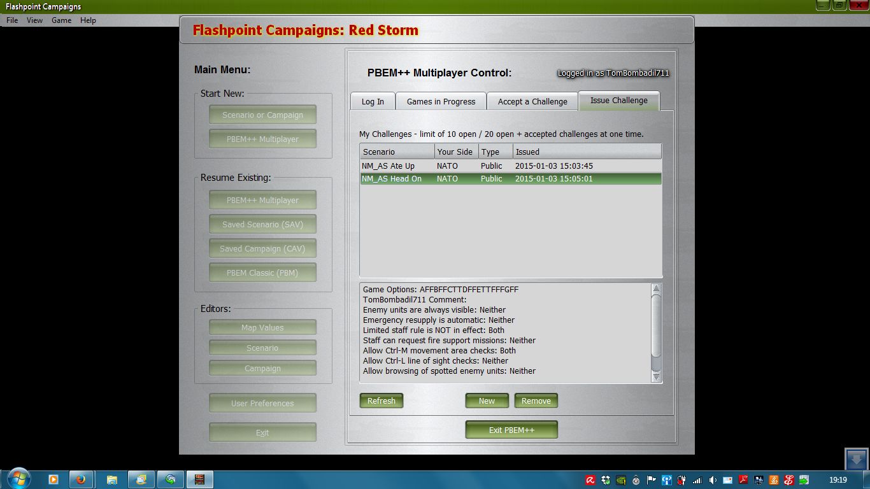870x489 pixels.
Task: Click the power plug tray icon
Action: pos(682,480)
